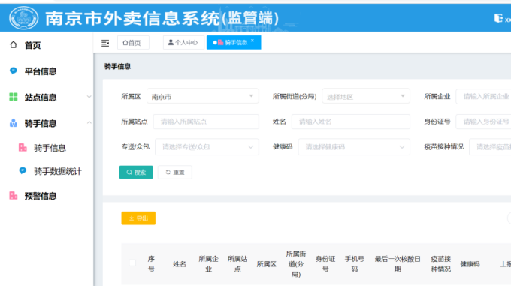Click the yellow 导出 export button
The image size is (511, 286).
pos(138,218)
